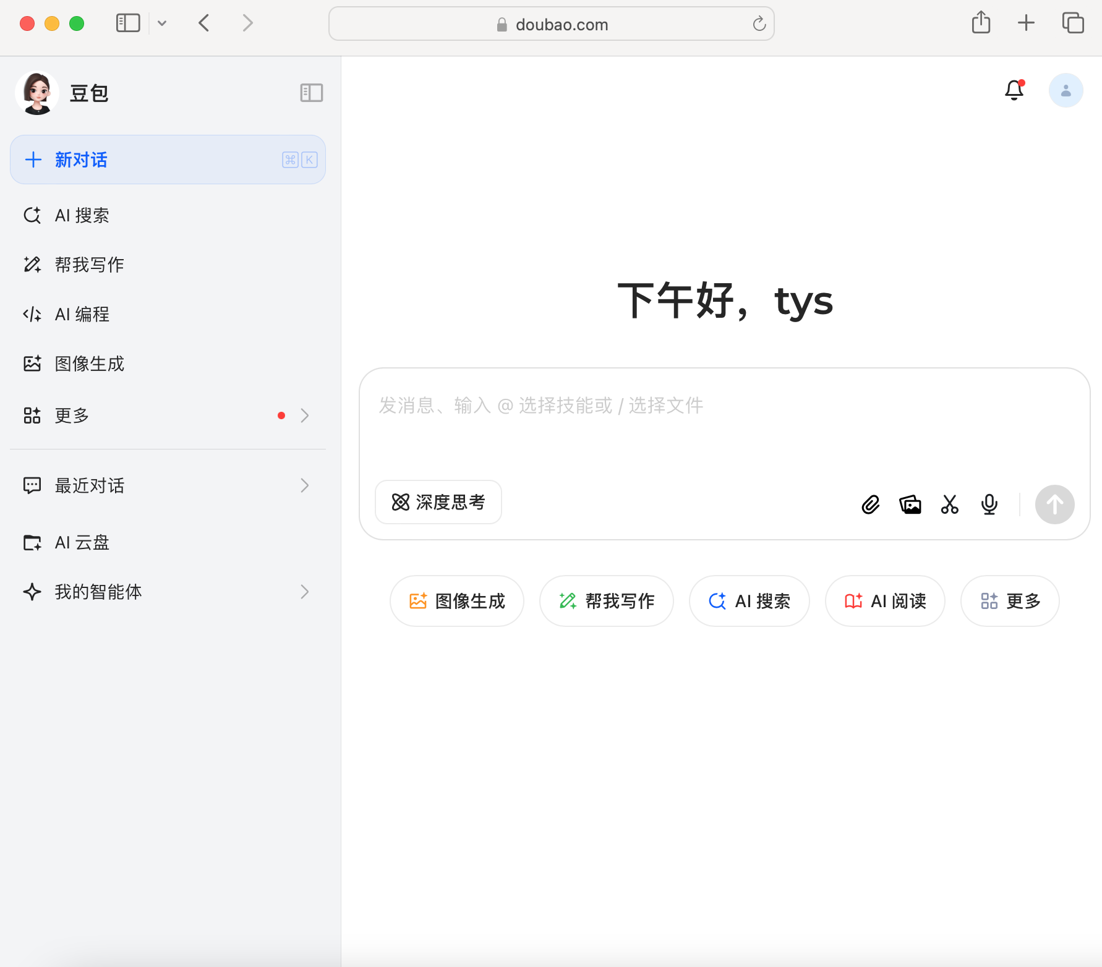Click the 我的智能体 sparkle icon

point(32,592)
